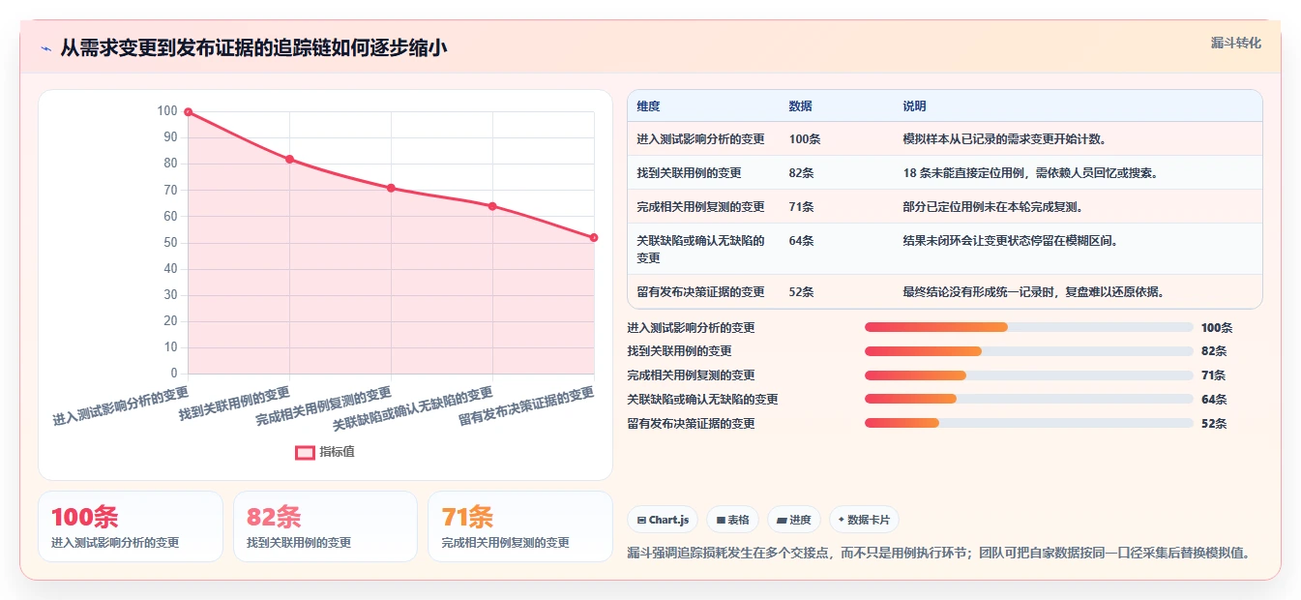The height and width of the screenshot is (600, 1301).
Task: Click the chart data point at value 71
Action: pyautogui.click(x=391, y=188)
